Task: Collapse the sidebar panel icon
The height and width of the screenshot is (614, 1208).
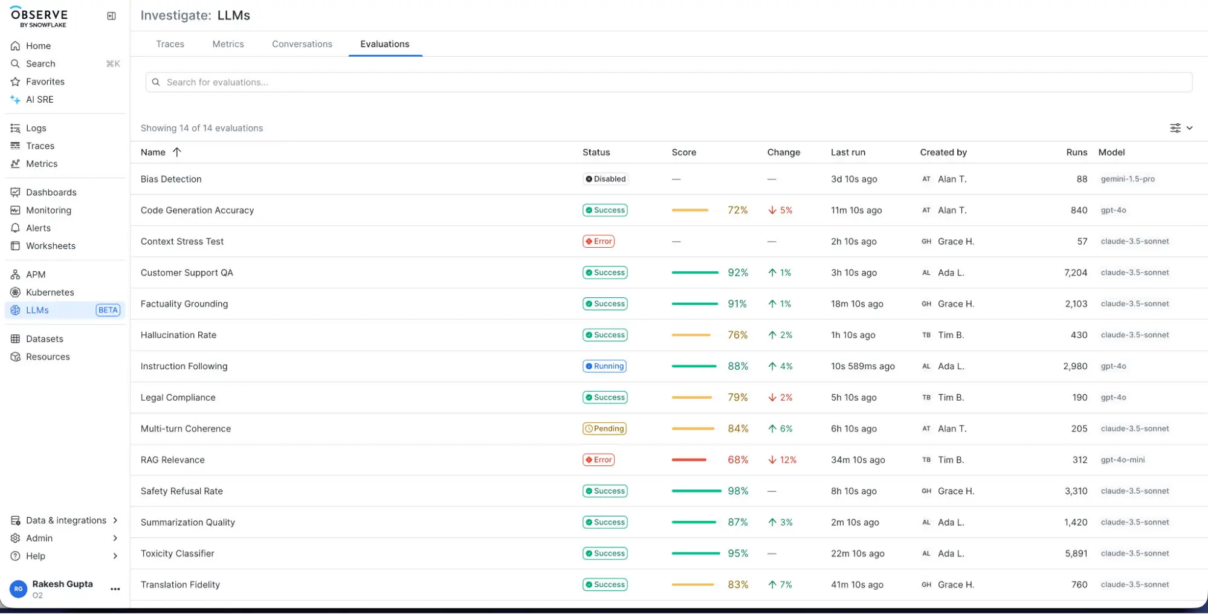Action: pos(111,16)
